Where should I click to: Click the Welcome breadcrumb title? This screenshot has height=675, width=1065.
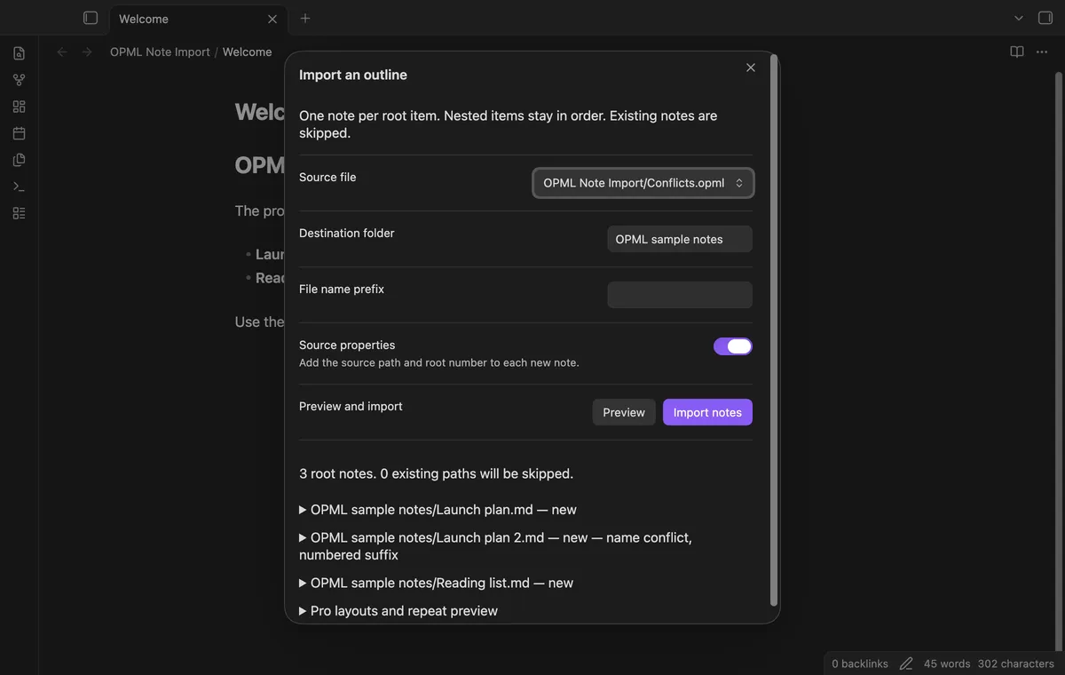(x=247, y=52)
